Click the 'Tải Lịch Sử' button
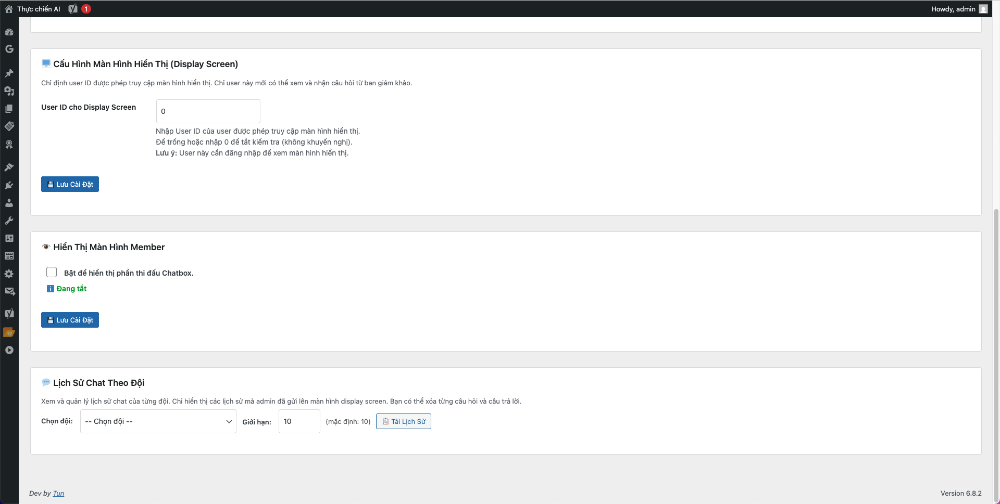This screenshot has height=504, width=1000. [x=403, y=421]
